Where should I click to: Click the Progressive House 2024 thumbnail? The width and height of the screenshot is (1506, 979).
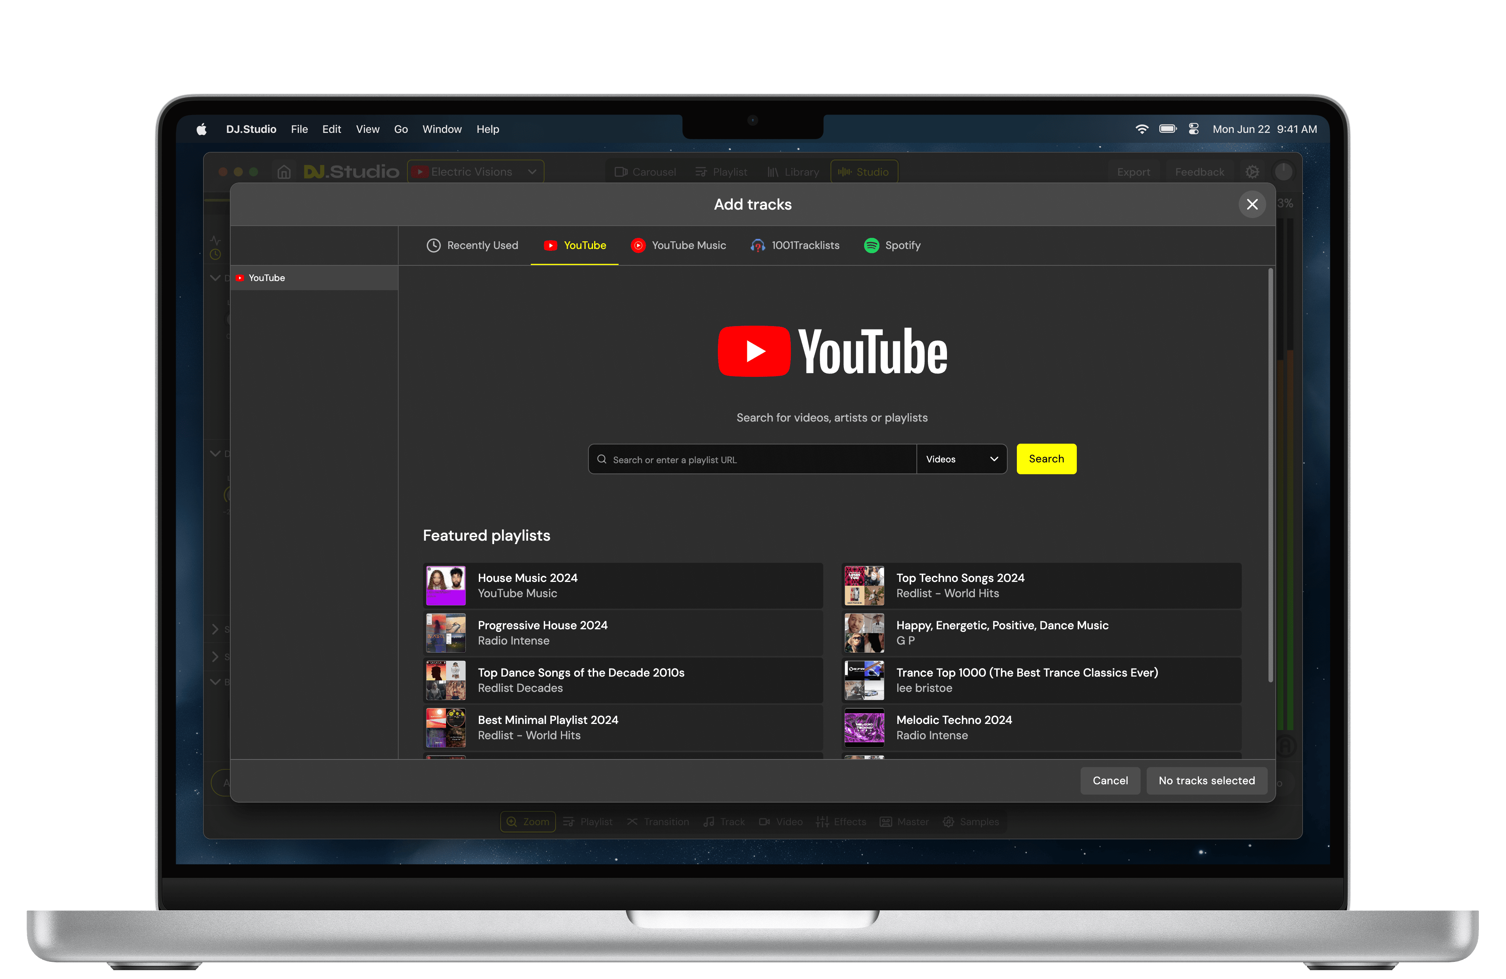point(446,633)
